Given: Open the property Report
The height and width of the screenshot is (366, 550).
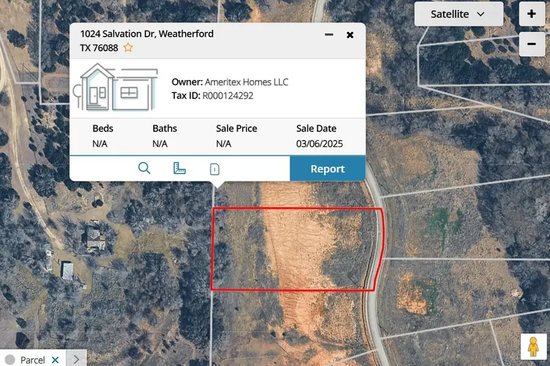Looking at the screenshot, I should 328,169.
